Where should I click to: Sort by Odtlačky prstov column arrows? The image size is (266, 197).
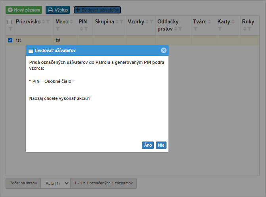[176, 29]
